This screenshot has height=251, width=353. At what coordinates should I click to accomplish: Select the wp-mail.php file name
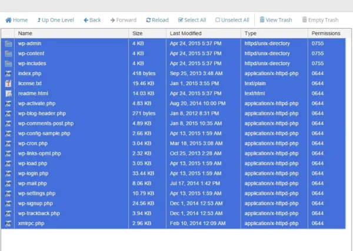coord(32,184)
